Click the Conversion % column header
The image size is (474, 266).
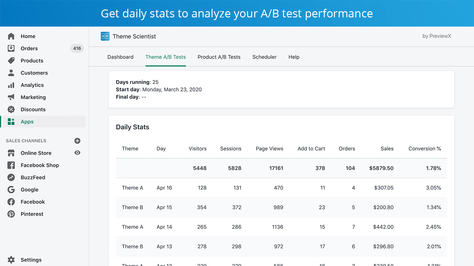pyautogui.click(x=425, y=149)
